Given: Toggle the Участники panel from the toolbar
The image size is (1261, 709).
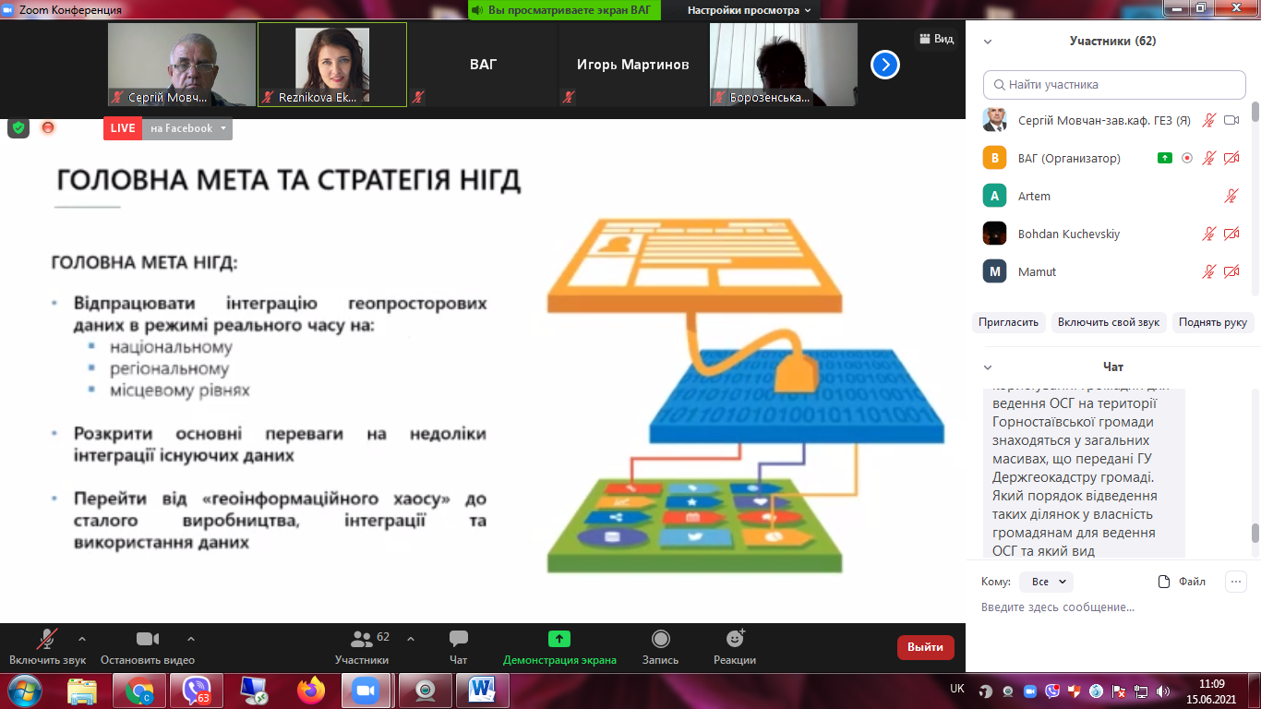Looking at the screenshot, I should pyautogui.click(x=362, y=646).
